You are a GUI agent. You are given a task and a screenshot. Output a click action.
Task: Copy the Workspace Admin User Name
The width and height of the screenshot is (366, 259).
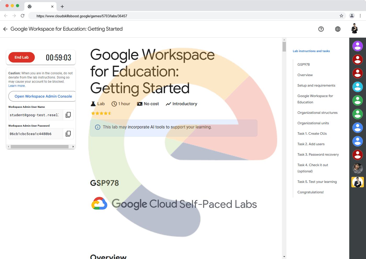pyautogui.click(x=68, y=115)
